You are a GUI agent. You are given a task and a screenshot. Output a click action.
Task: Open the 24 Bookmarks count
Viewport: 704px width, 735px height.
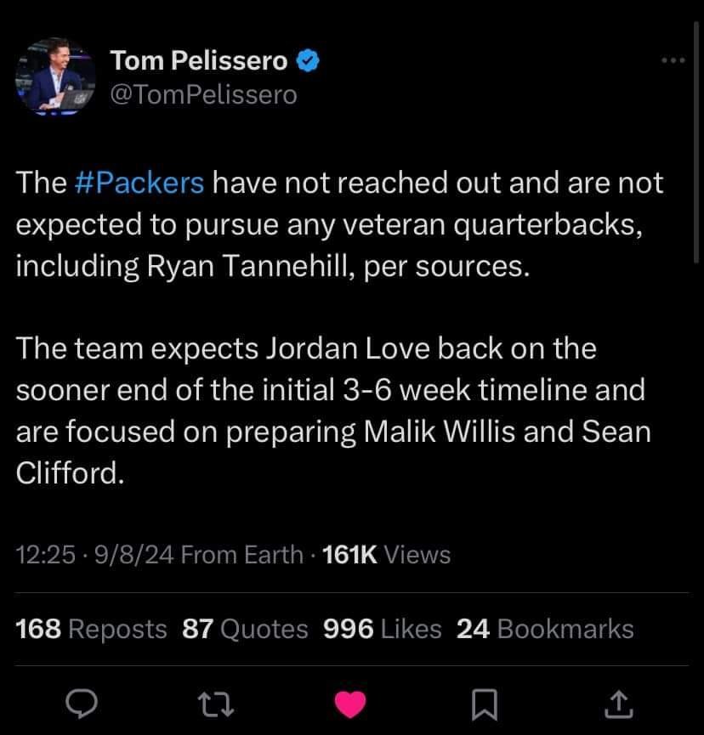point(545,629)
